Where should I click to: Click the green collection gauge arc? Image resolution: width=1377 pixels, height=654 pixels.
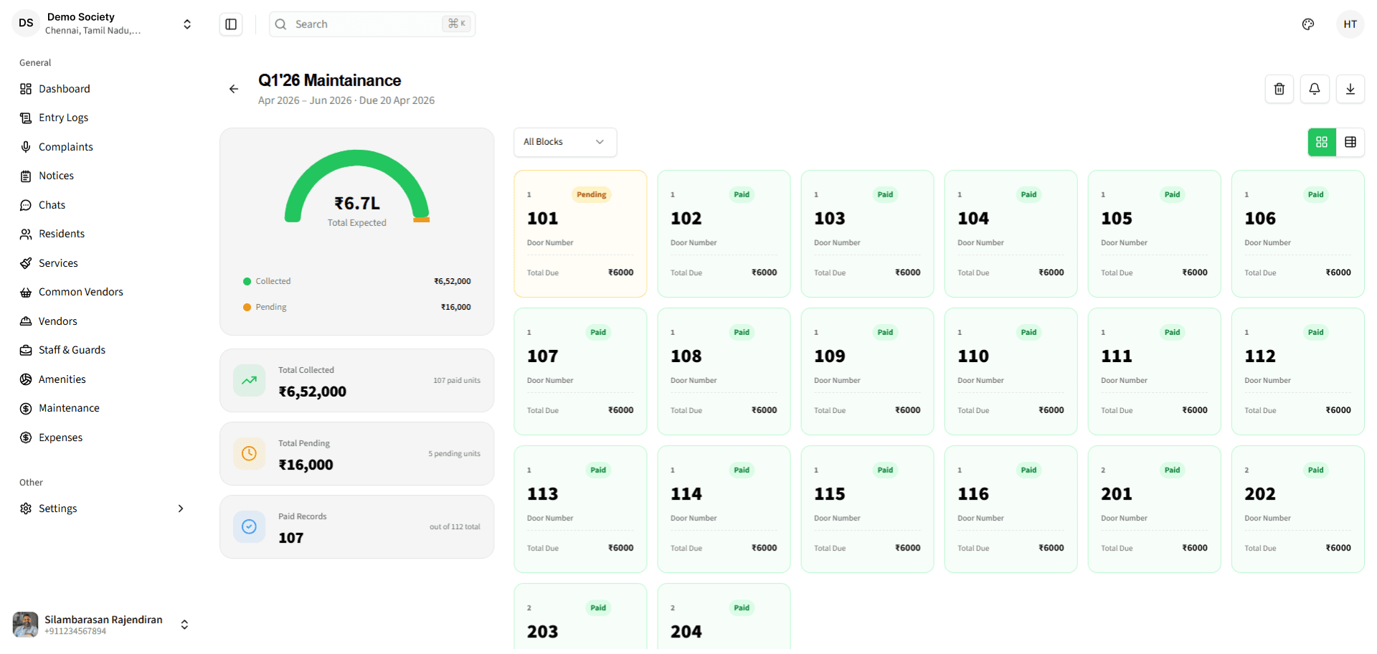tap(356, 158)
